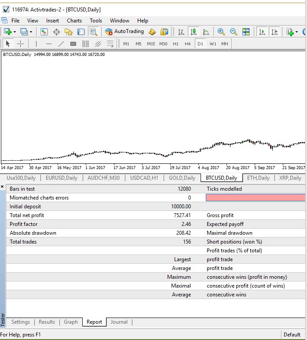
Task: Close the Tester panel with X
Action: (3, 187)
